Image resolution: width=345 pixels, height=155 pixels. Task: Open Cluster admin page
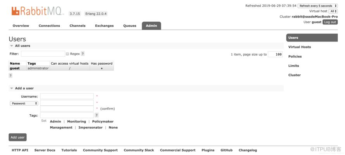point(294,75)
